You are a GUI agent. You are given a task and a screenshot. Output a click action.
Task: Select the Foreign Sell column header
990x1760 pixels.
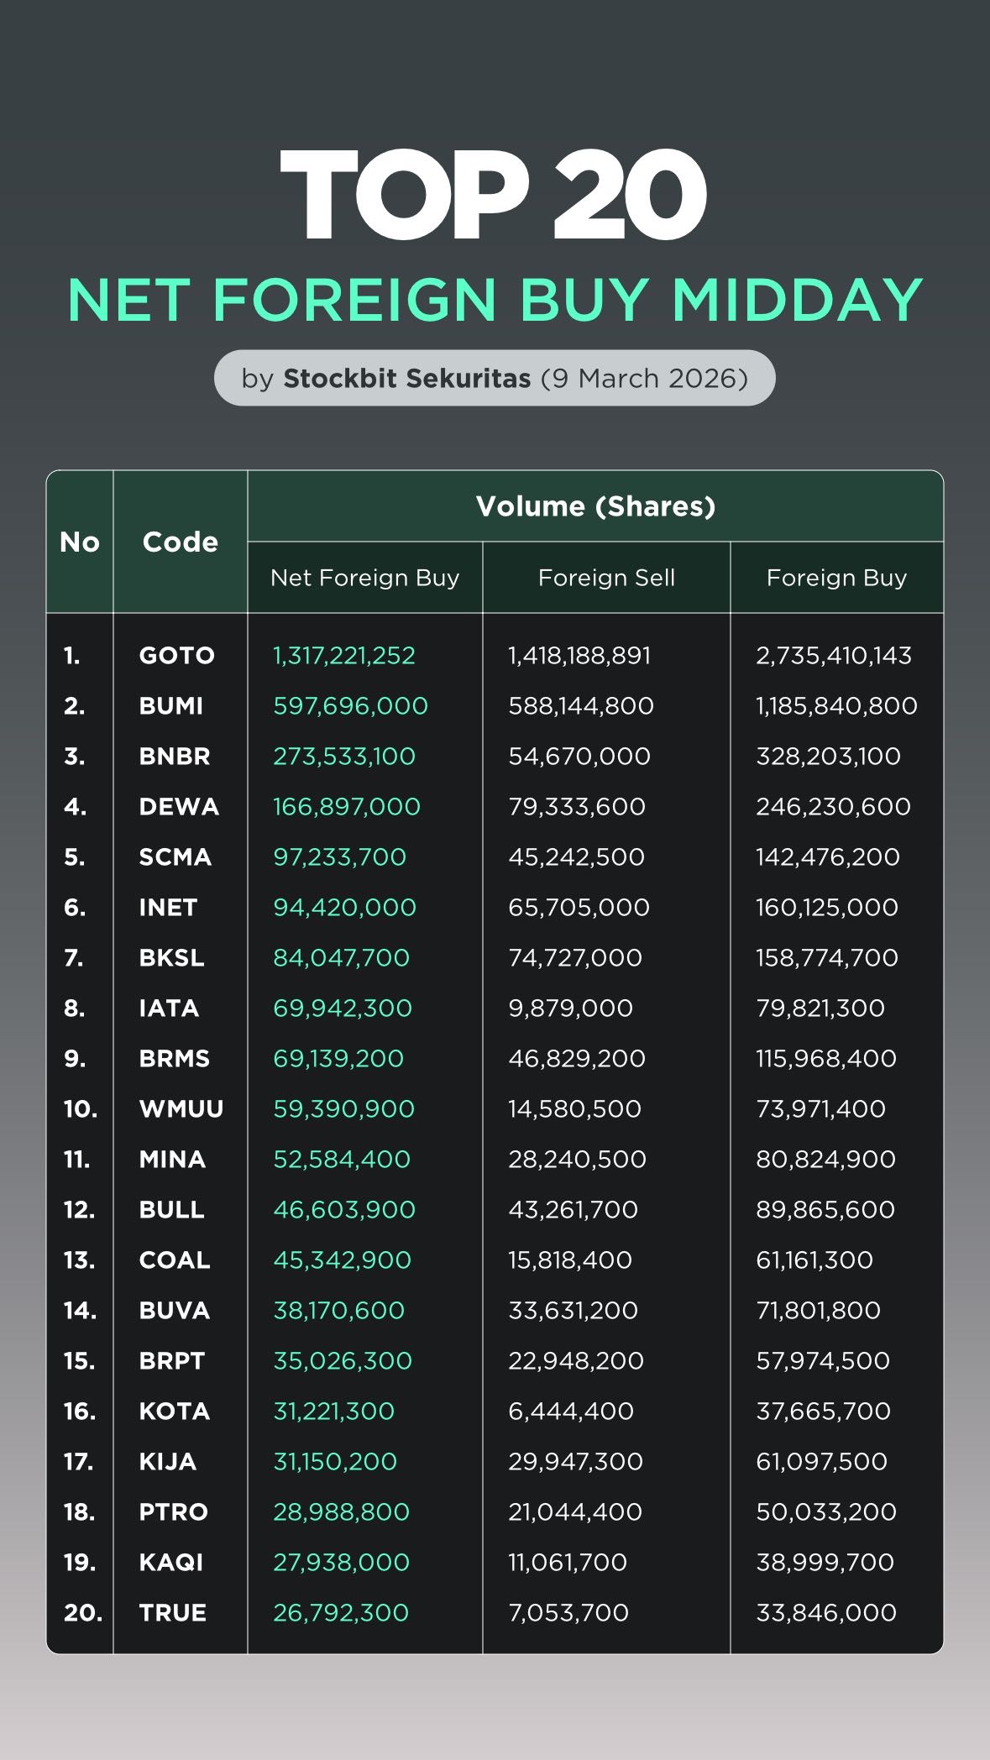pyautogui.click(x=606, y=578)
